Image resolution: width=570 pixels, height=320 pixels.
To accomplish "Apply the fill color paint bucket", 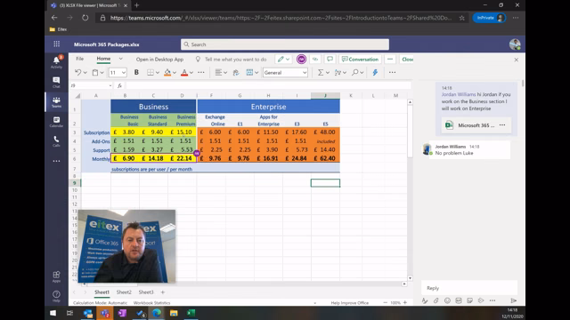I will (x=167, y=73).
